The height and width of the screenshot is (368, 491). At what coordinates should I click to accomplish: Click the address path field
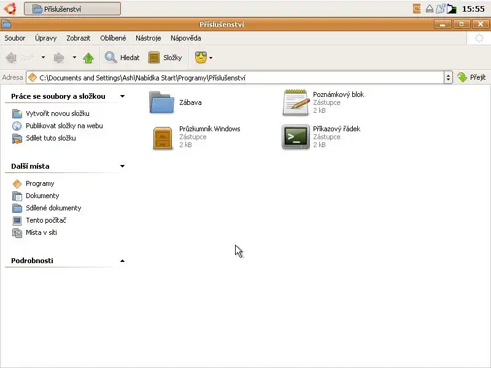pyautogui.click(x=235, y=78)
